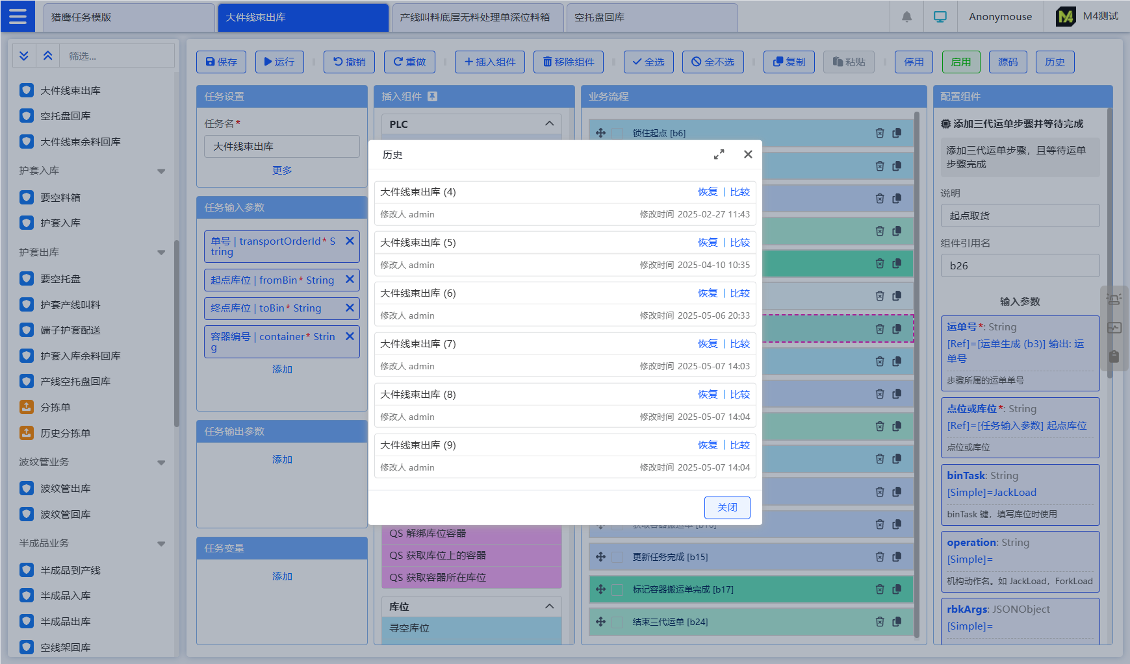Tick the 更新任务完成 [b15] checkbox

[x=617, y=557]
